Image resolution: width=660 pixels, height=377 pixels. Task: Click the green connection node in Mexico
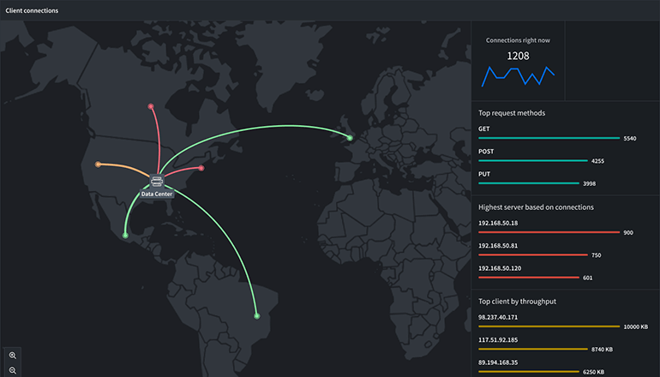(x=125, y=236)
